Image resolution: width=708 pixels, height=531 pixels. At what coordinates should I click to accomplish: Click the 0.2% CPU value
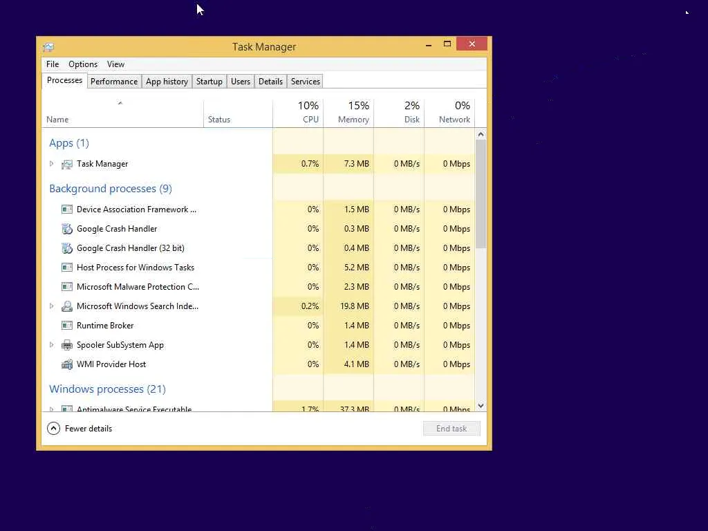[x=310, y=306]
